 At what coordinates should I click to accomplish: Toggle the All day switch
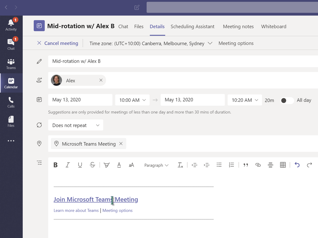[287, 100]
